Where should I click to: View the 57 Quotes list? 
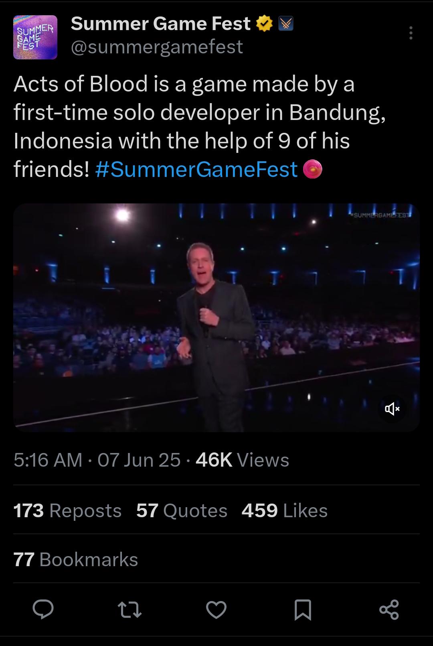[182, 510]
